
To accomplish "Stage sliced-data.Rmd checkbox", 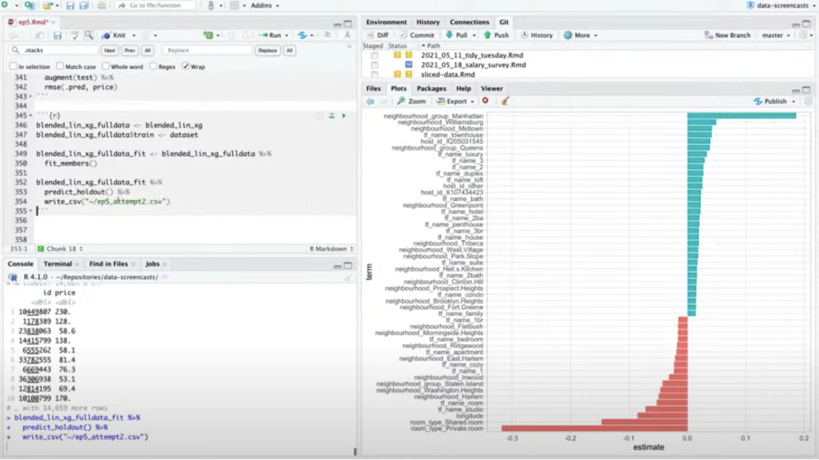I will click(375, 75).
